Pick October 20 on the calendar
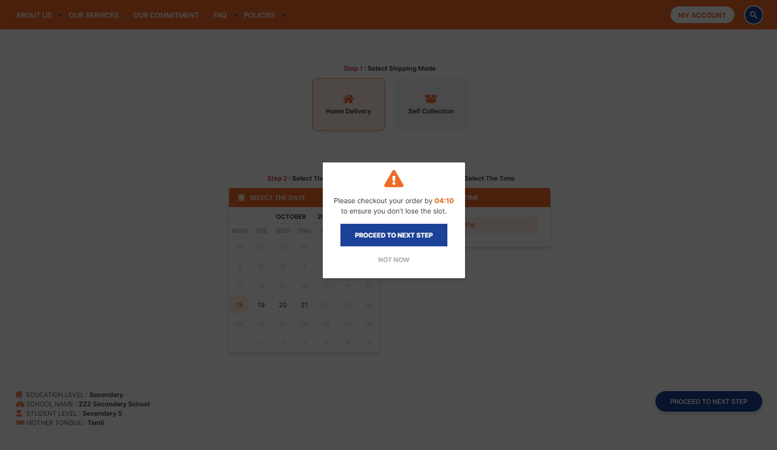Screen dimensions: 777x450 coord(283,305)
